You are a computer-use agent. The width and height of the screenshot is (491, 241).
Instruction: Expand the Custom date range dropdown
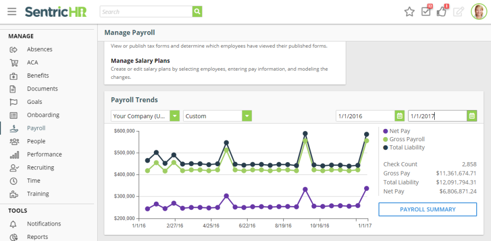click(x=247, y=116)
